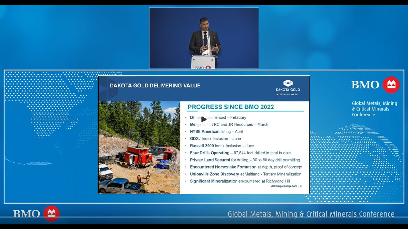The height and width of the screenshot is (229, 408).
Task: Click the 'DAKOTA GOLD DELIVERING VALUE' slide title
Action: click(x=155, y=86)
